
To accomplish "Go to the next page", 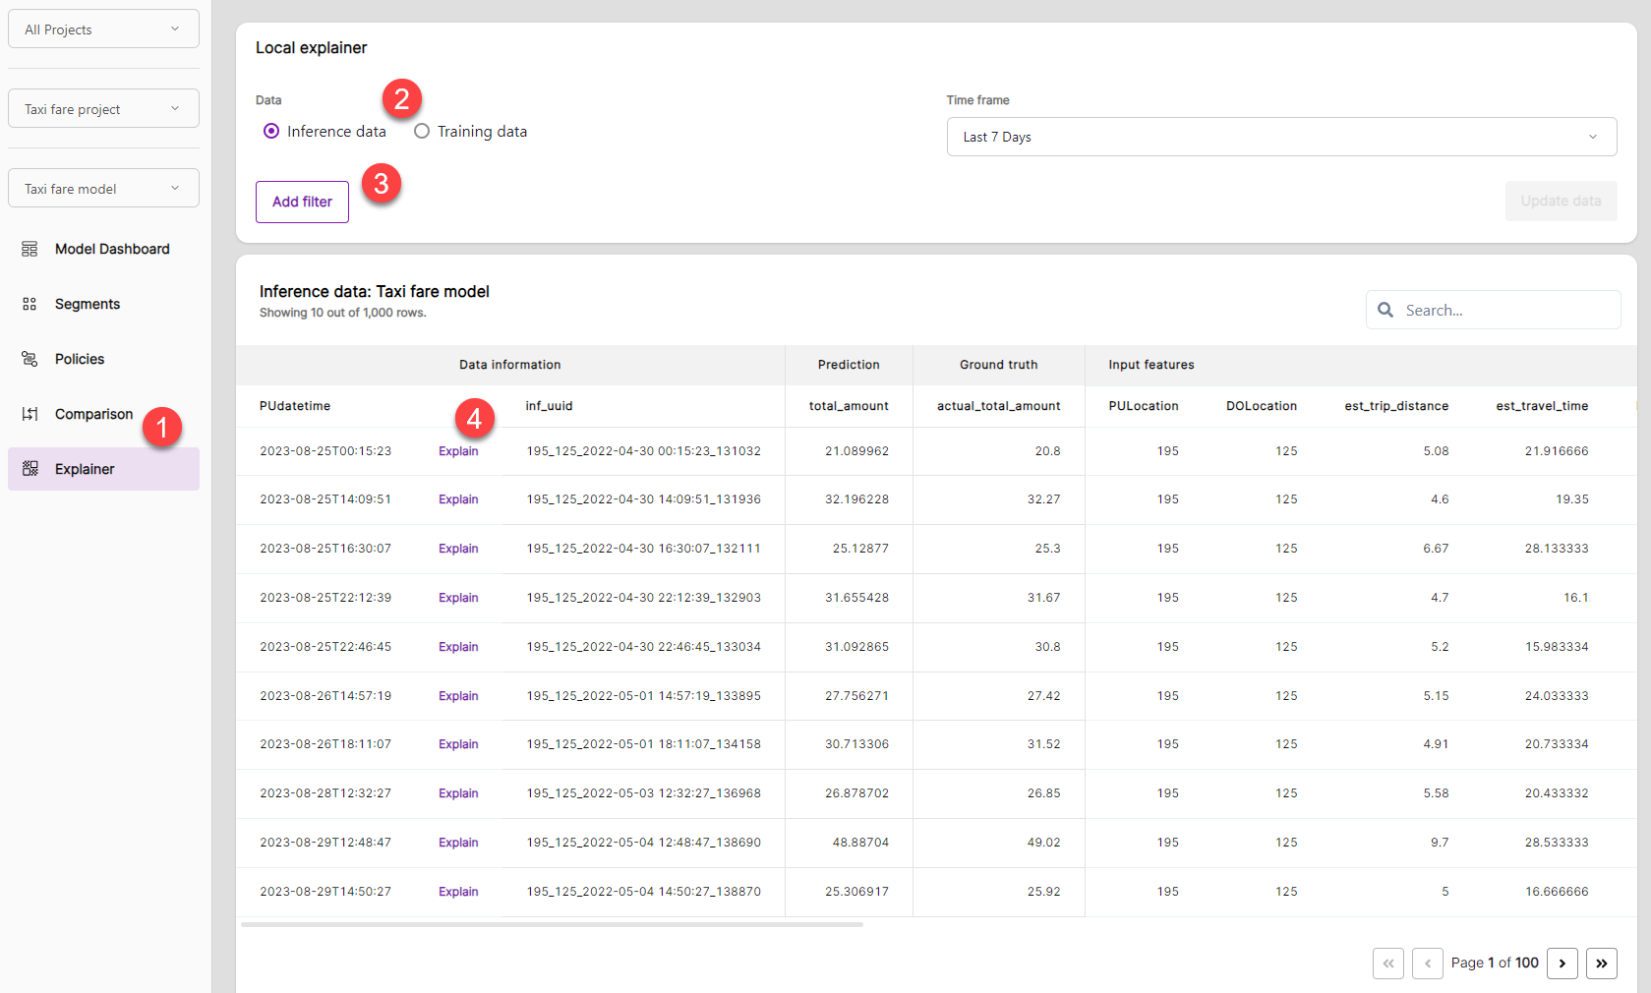I will [x=1563, y=964].
